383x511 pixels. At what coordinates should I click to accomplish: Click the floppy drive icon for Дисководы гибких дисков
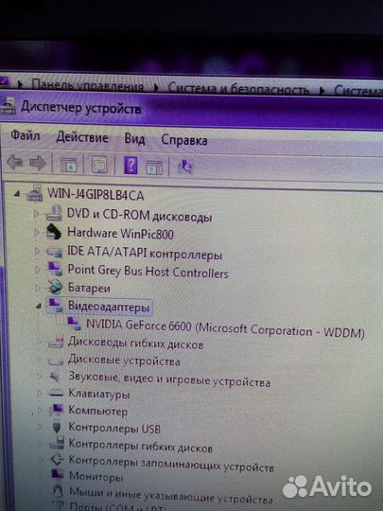pyautogui.click(x=56, y=342)
